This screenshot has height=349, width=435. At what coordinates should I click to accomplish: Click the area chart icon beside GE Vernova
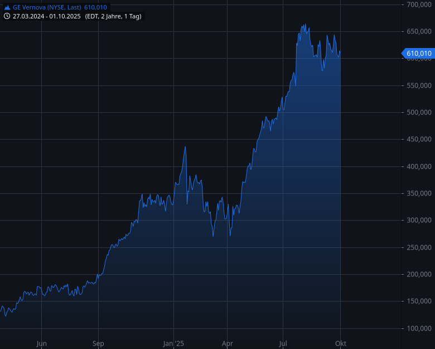point(7,7)
